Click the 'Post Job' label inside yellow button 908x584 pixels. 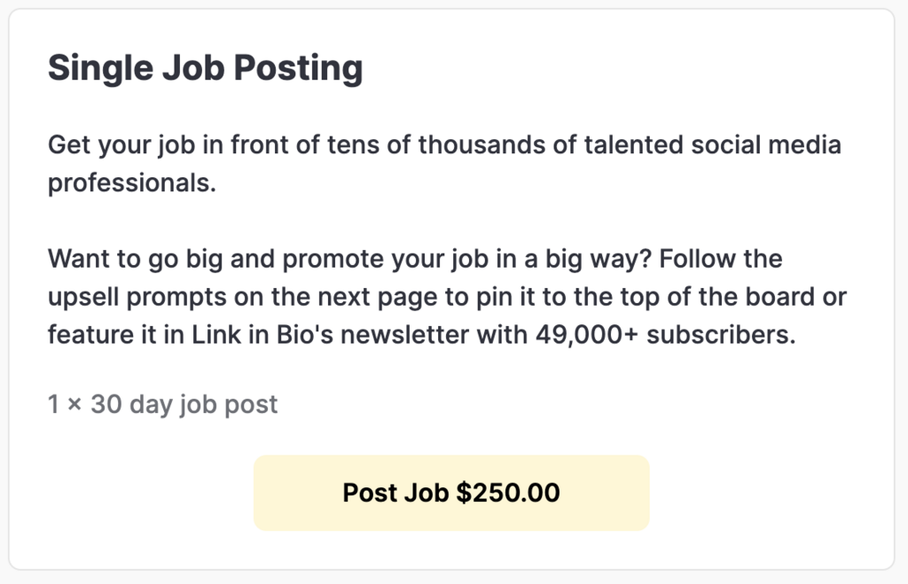pos(395,493)
